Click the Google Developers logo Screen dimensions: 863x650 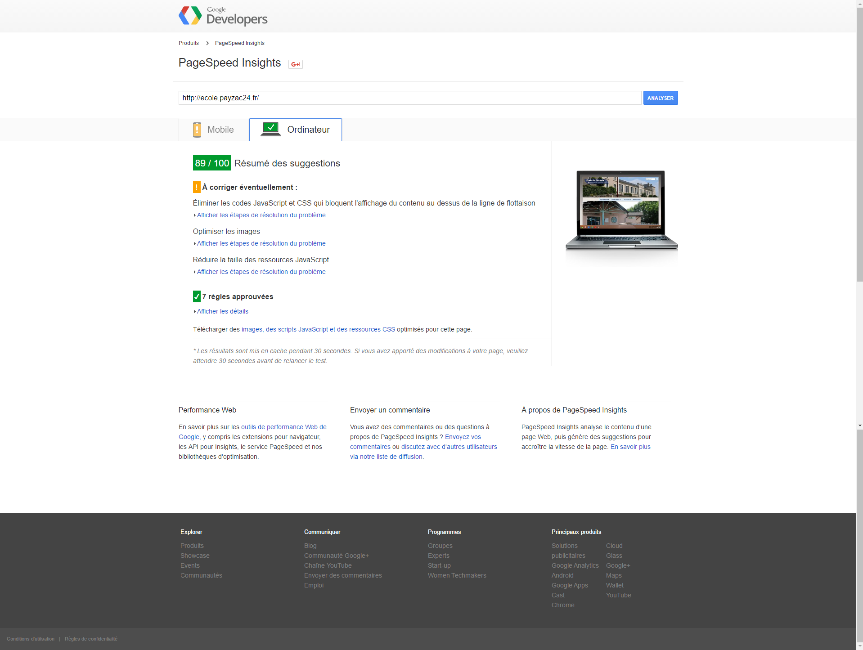(223, 16)
